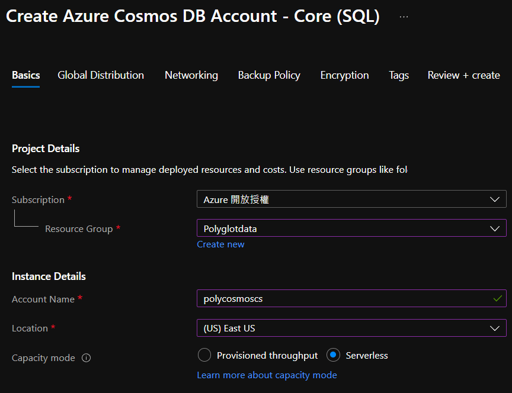Expand the Subscription dropdown

[351, 199]
